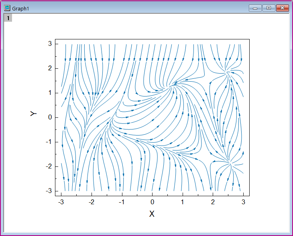Close the Graph1 window

pos(282,8)
